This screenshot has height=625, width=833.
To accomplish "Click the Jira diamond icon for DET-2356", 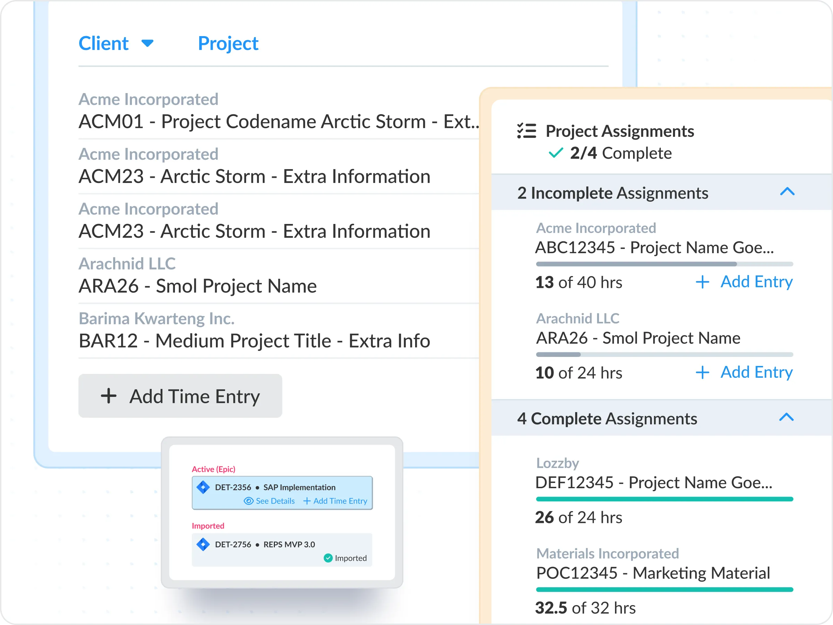I will (203, 487).
